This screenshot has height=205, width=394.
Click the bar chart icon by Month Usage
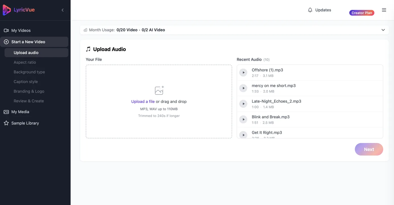[x=85, y=30]
